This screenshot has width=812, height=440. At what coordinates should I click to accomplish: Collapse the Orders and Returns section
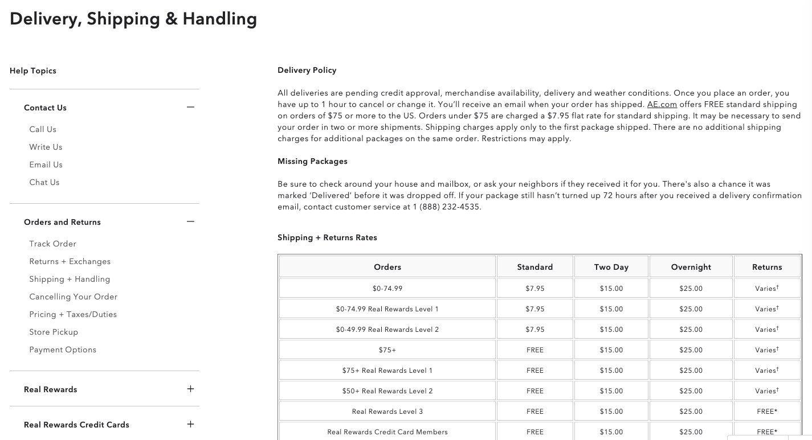190,221
